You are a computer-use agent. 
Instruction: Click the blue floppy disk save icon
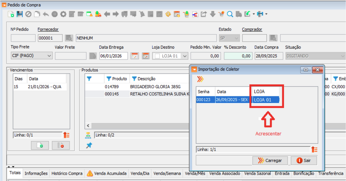pos(19,14)
